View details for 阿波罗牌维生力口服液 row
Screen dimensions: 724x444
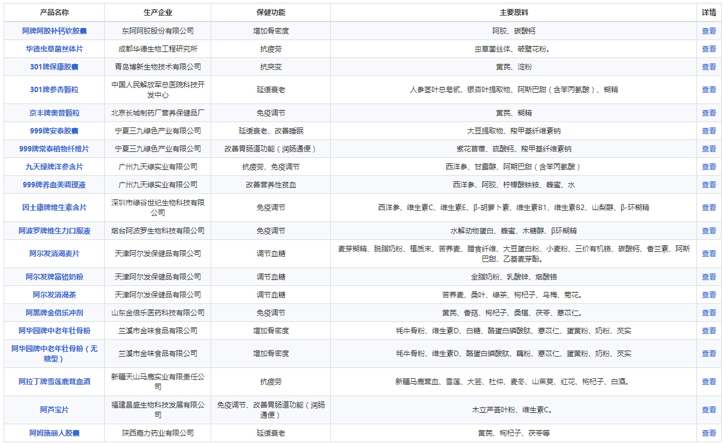click(x=708, y=231)
